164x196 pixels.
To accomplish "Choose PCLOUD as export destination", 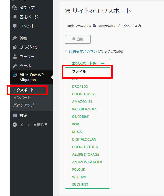I will (x=79, y=170).
